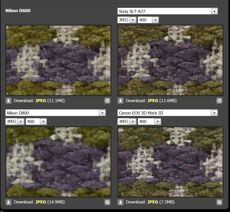Click the Nikon D600 fabric crop image
Viewport: 230px width, 212px height.
(58, 60)
